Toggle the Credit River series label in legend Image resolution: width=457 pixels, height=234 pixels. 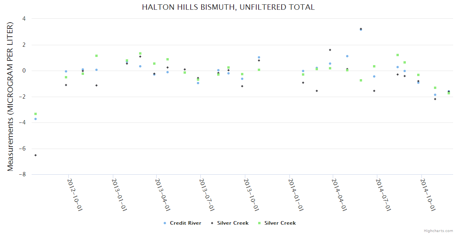coord(186,223)
